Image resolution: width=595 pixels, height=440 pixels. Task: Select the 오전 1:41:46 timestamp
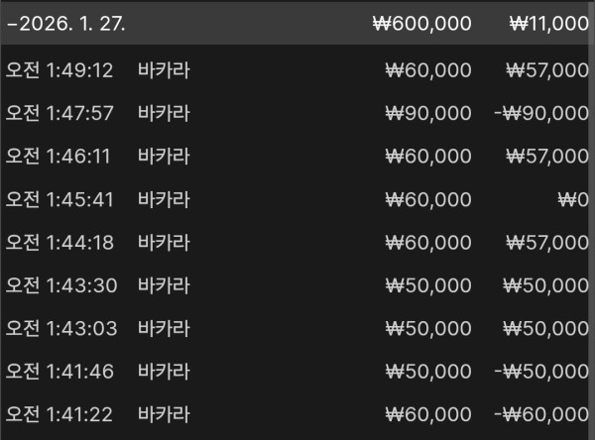pyautogui.click(x=59, y=371)
